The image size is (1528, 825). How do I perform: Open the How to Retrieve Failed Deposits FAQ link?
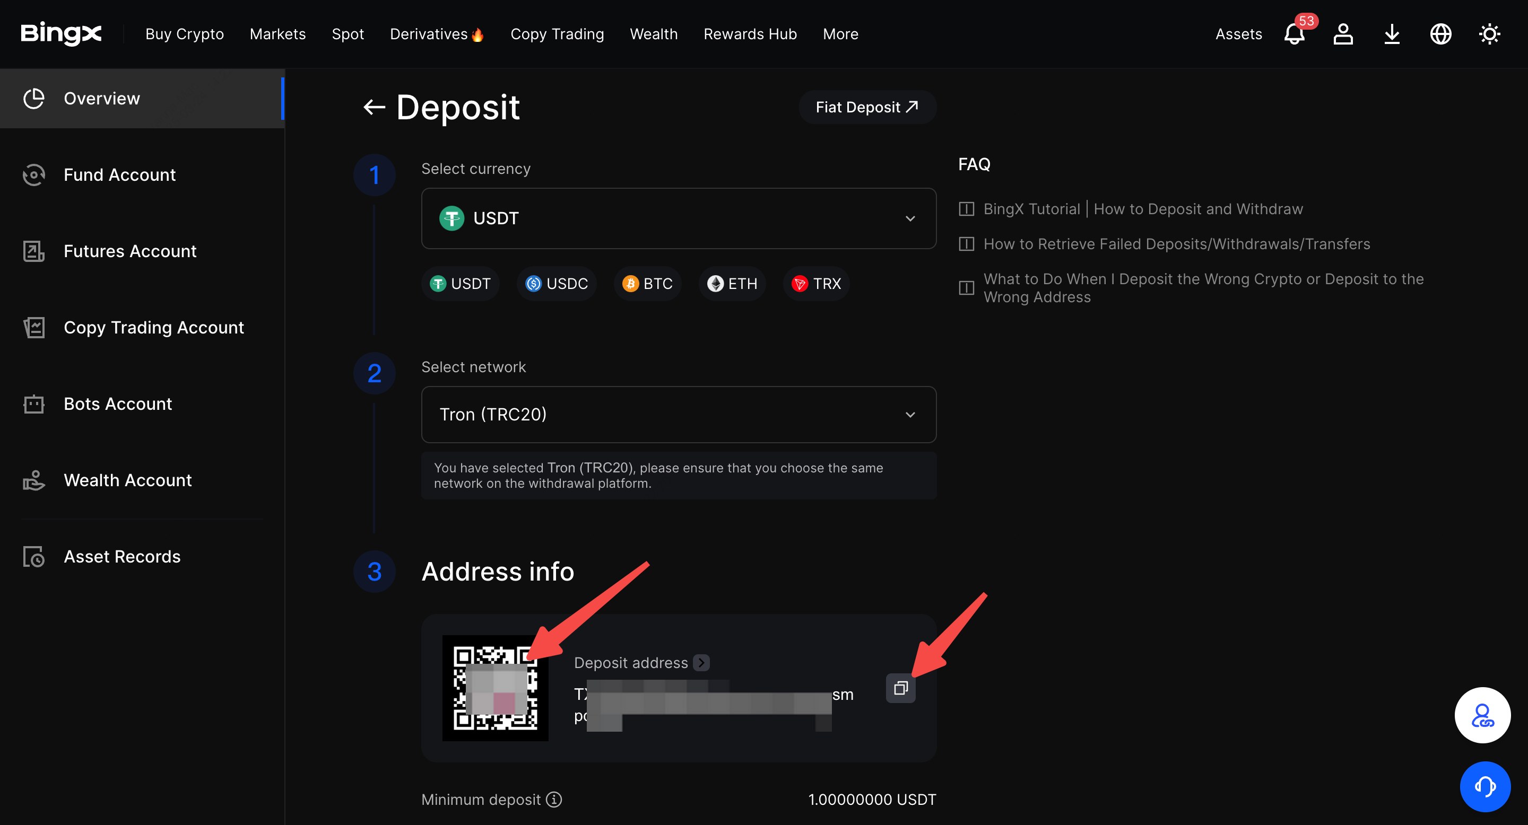[1176, 243]
